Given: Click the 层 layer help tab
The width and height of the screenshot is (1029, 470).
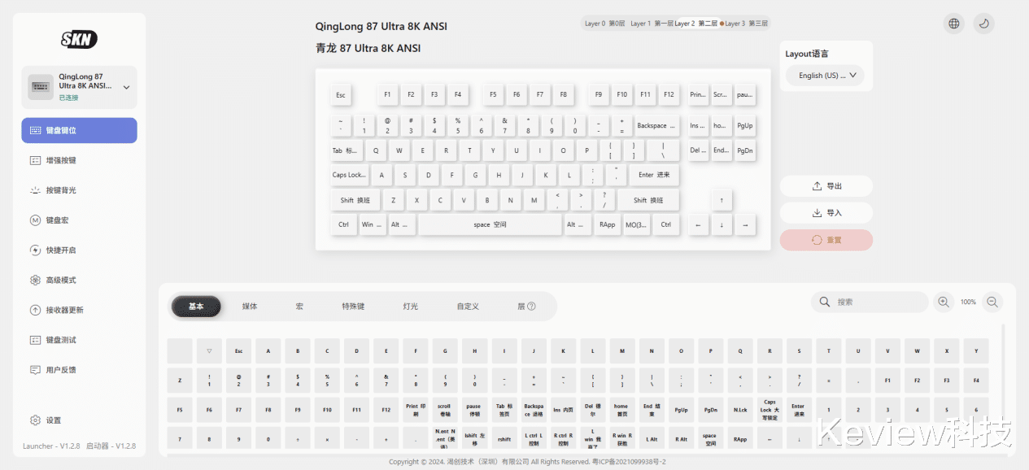Looking at the screenshot, I should (526, 307).
